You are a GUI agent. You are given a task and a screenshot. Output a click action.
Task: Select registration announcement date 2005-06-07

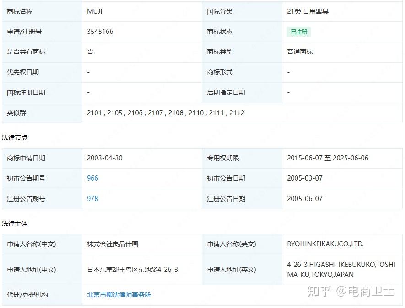(x=305, y=199)
